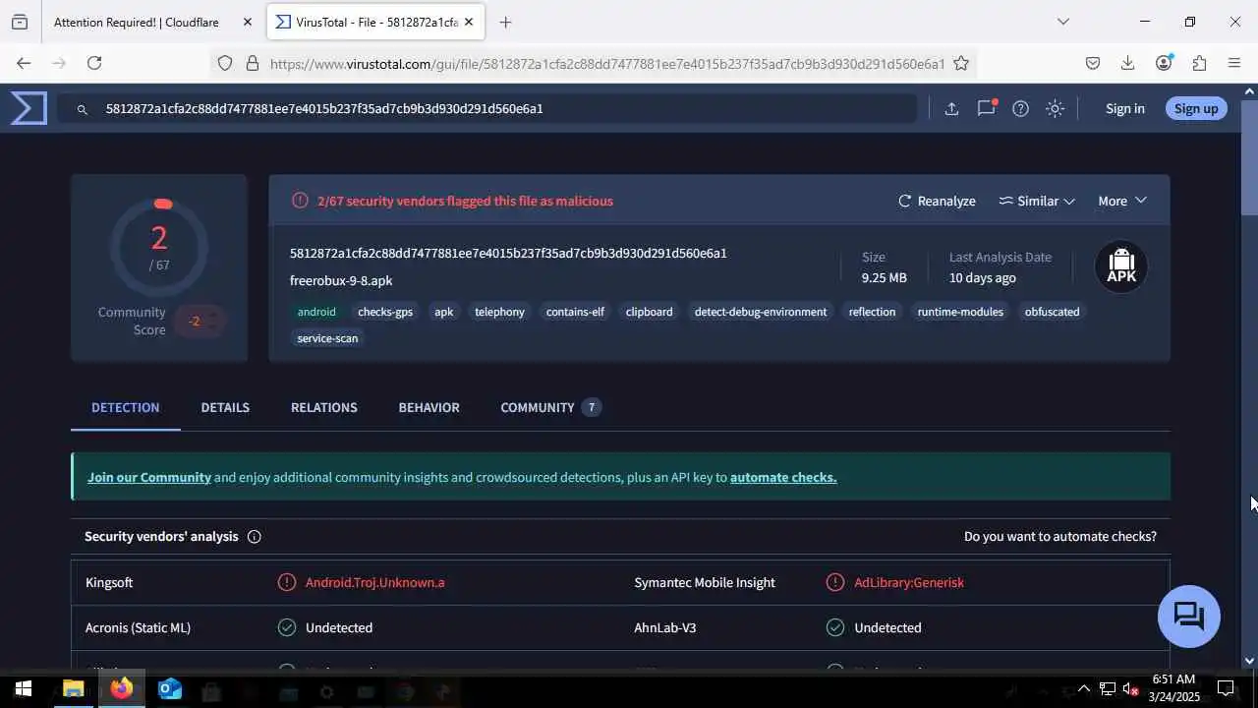Open the Windows Start menu
Screen dimensions: 1258x708
(23, 688)
